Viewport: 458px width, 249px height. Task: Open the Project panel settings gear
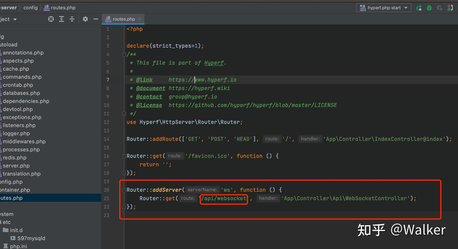(85, 19)
